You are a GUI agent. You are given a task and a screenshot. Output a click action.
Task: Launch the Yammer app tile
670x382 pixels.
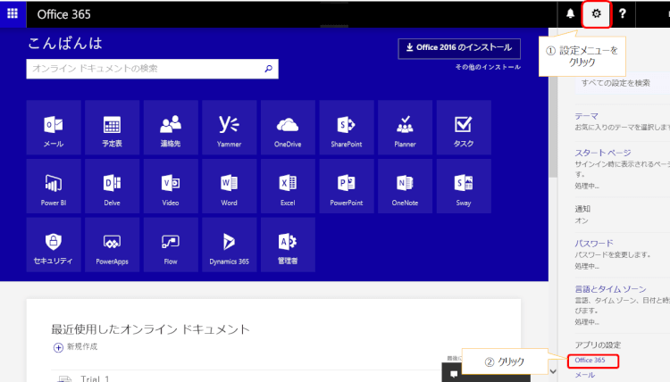[x=229, y=128]
